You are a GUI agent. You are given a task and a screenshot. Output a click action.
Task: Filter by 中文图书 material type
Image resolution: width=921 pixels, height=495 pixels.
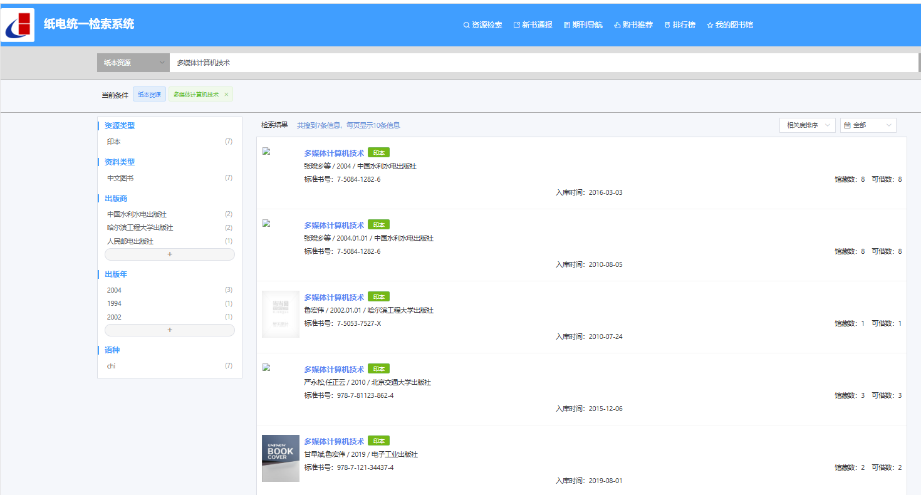click(120, 179)
